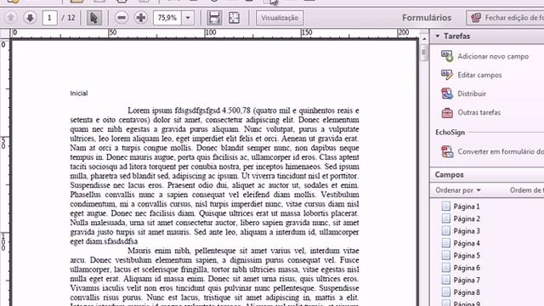
Task: Click the zoom percentage field 75,9%
Action: 167,18
